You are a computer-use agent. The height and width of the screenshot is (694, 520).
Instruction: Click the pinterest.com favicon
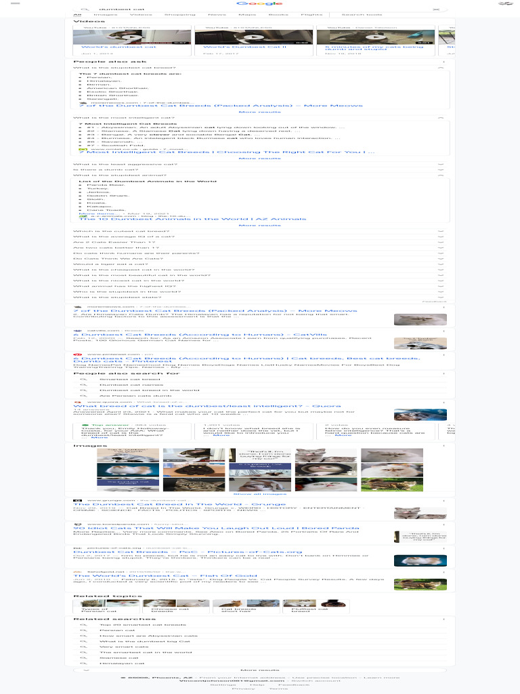pos(77,354)
